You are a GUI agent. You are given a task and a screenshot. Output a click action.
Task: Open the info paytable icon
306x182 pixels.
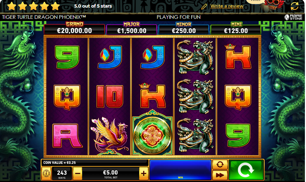pyautogui.click(x=47, y=173)
